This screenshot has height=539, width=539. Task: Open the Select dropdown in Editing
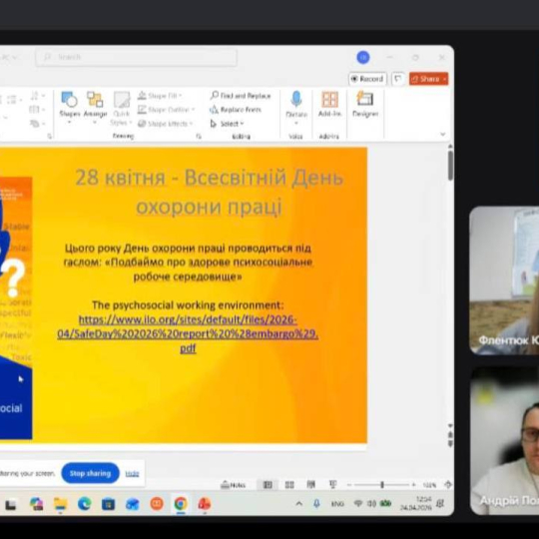point(227,124)
